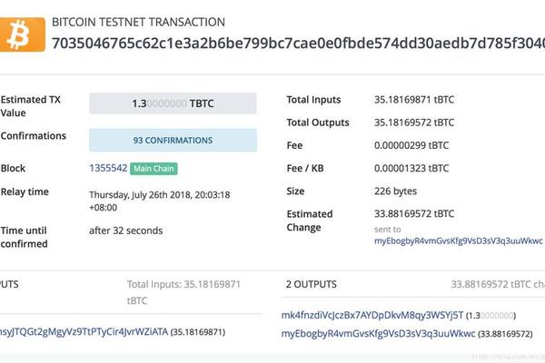Click 'after 32 seconds' confirmation time
Screen dimensions: 545x363
pyautogui.click(x=126, y=231)
